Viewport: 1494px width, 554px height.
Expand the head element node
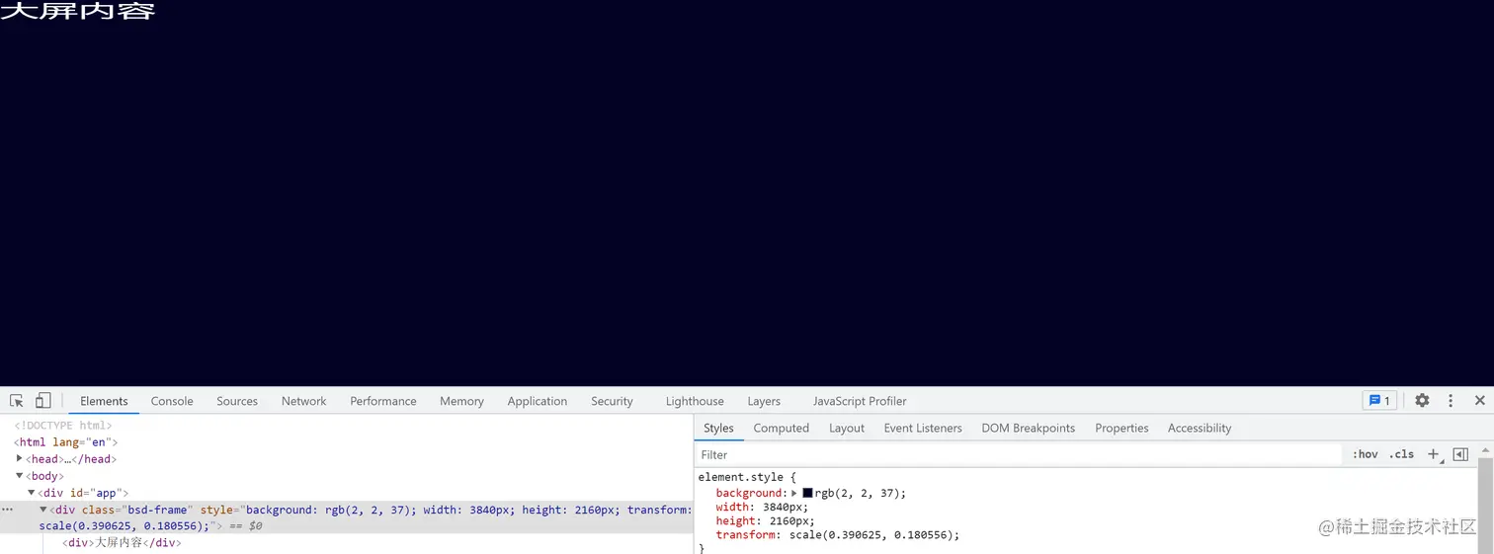click(x=20, y=458)
